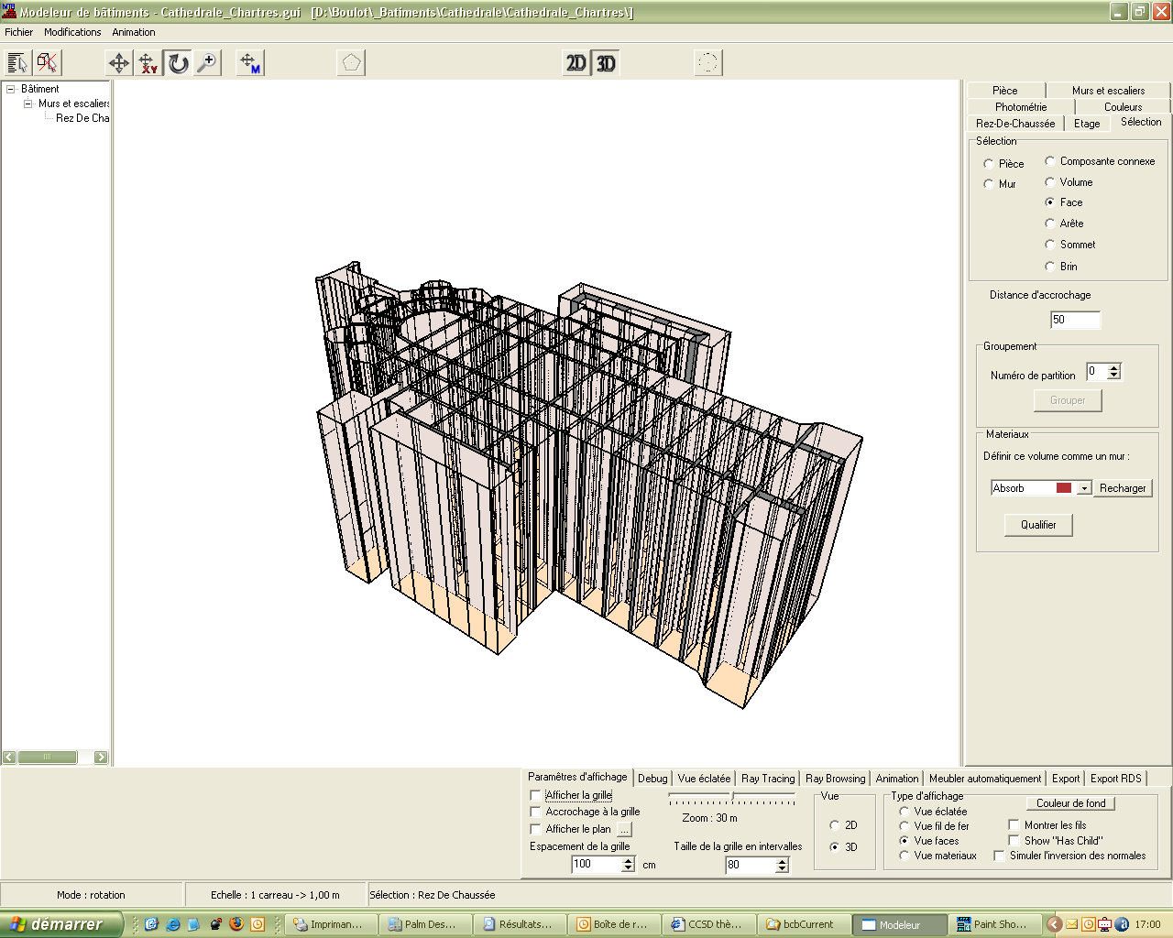1173x938 pixels.
Task: Enable the Afficher la grille checkbox
Action: 536,795
